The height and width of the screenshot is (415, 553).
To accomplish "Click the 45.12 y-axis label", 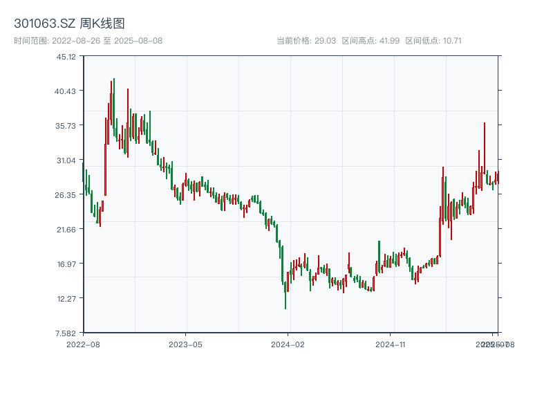I will (x=66, y=57).
